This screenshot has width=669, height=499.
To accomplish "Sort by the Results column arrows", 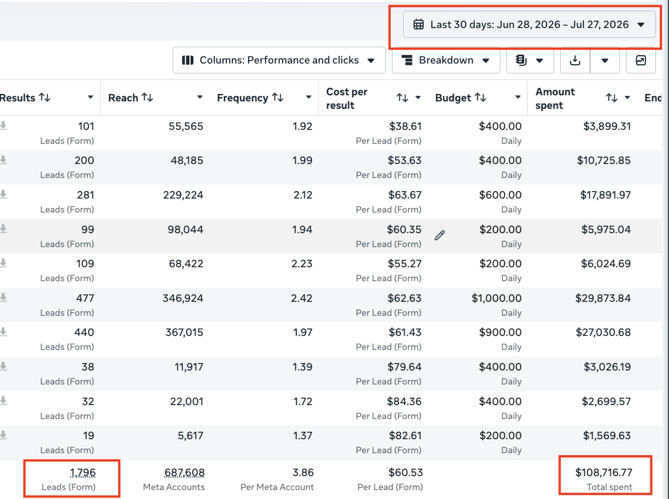I will [45, 97].
